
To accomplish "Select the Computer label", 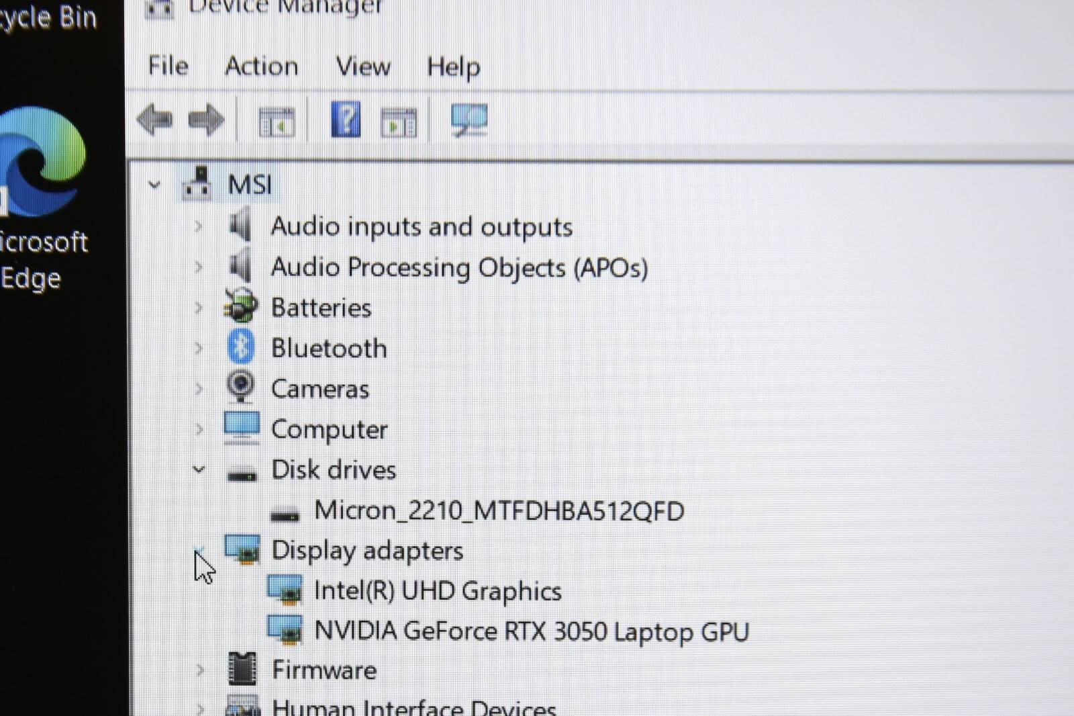I will 329,430.
